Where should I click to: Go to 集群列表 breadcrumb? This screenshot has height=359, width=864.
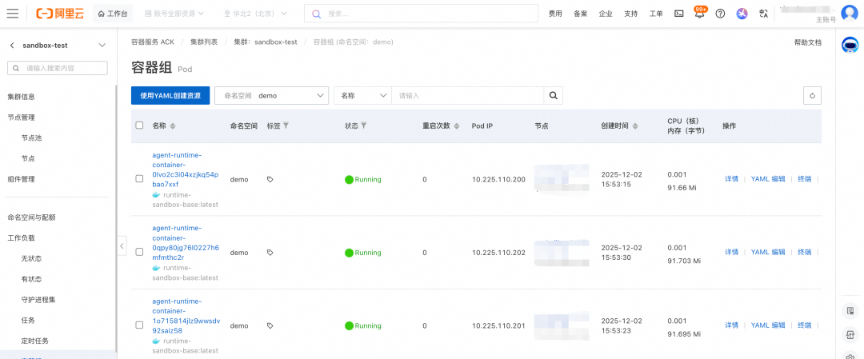tap(204, 42)
